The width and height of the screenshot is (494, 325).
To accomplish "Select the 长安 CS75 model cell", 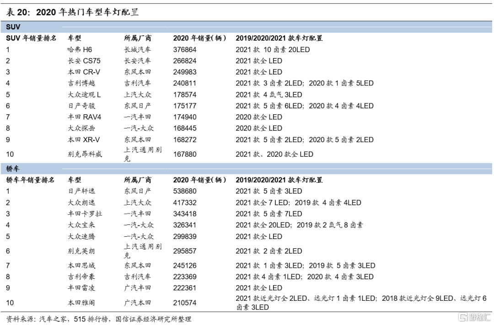I will (x=83, y=61).
